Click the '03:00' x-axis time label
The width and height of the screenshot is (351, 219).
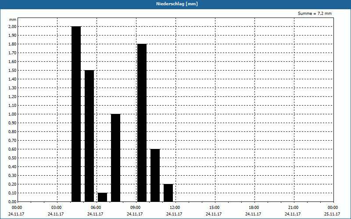click(56, 208)
